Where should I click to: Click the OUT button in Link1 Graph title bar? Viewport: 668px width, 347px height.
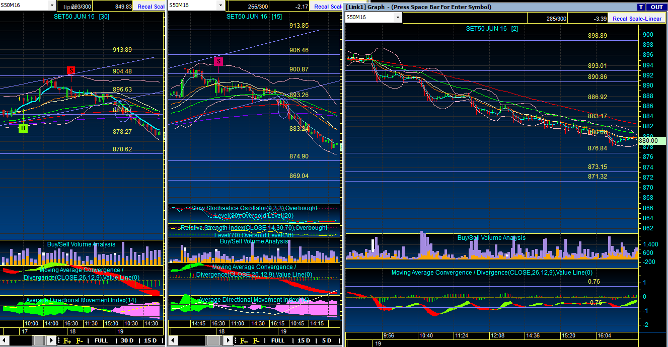[x=656, y=7]
